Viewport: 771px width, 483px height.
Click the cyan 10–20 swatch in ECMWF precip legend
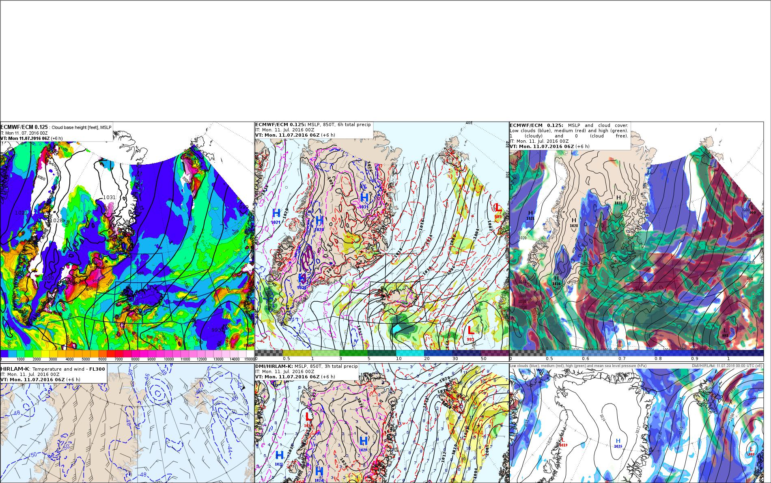click(409, 353)
